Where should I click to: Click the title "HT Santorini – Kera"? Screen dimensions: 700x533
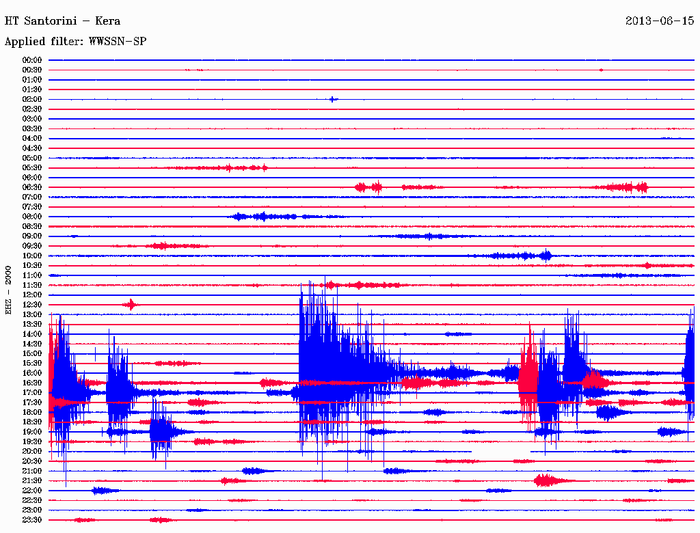tap(62, 21)
